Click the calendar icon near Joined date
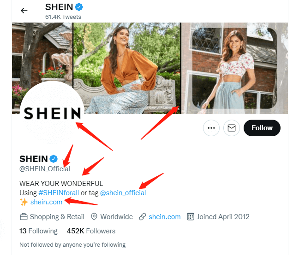Screen dimensions: 299x255 click(x=190, y=216)
